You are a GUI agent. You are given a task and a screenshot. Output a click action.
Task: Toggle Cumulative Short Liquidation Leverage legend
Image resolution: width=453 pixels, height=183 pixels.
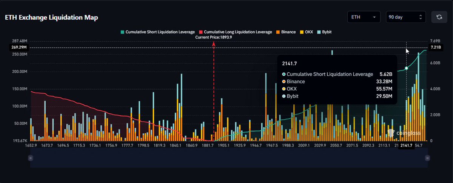[157, 32]
